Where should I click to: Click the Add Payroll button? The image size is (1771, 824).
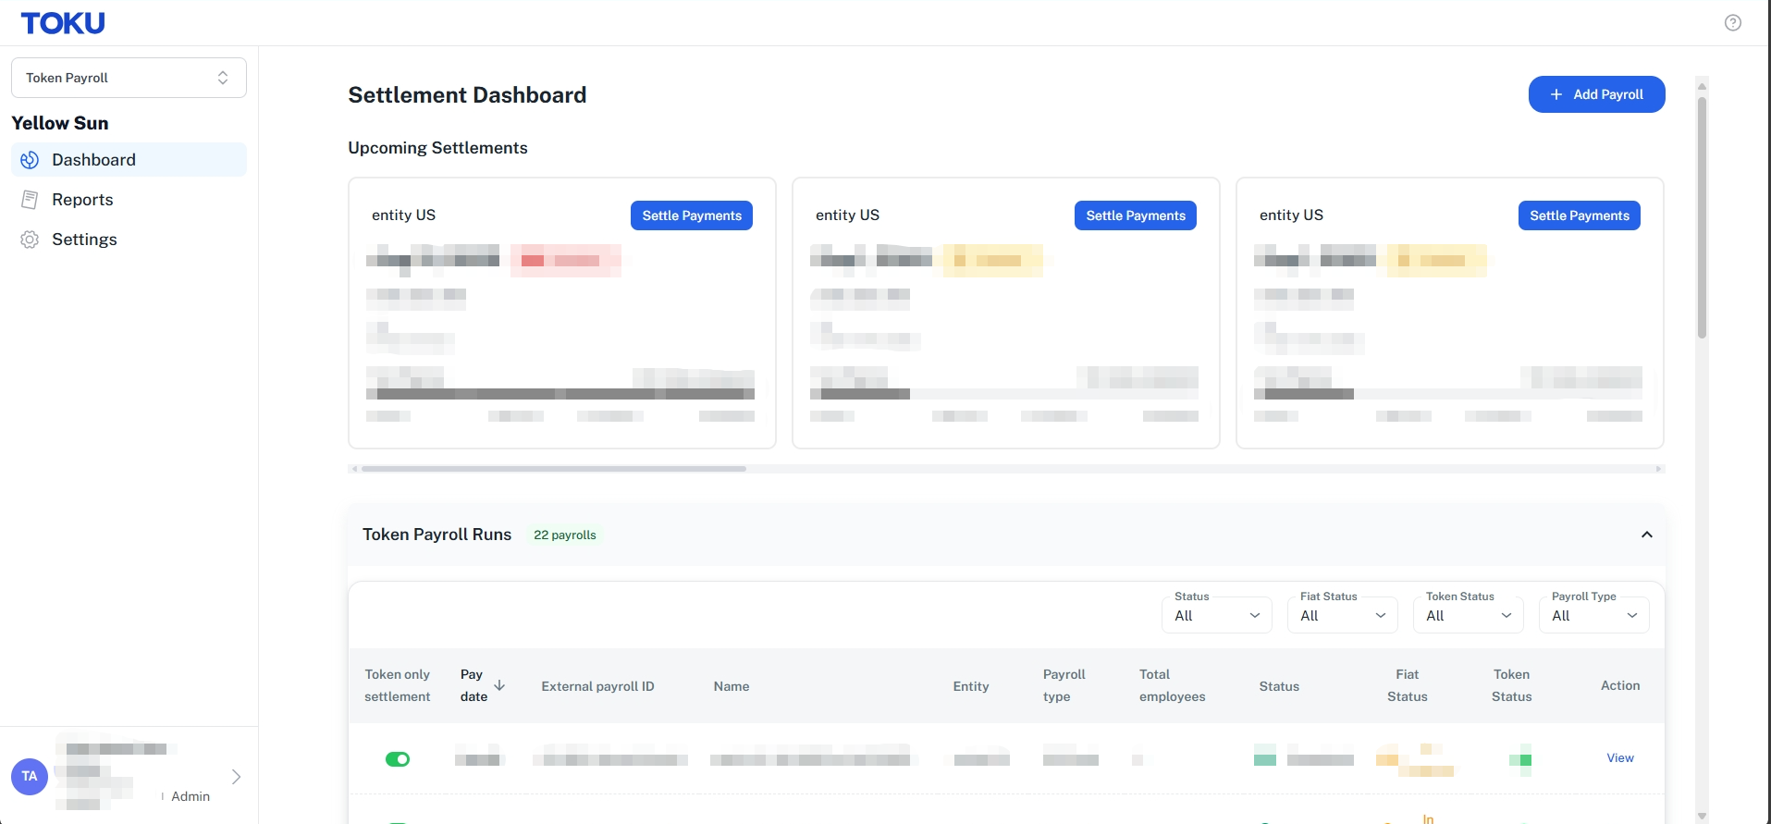point(1596,94)
